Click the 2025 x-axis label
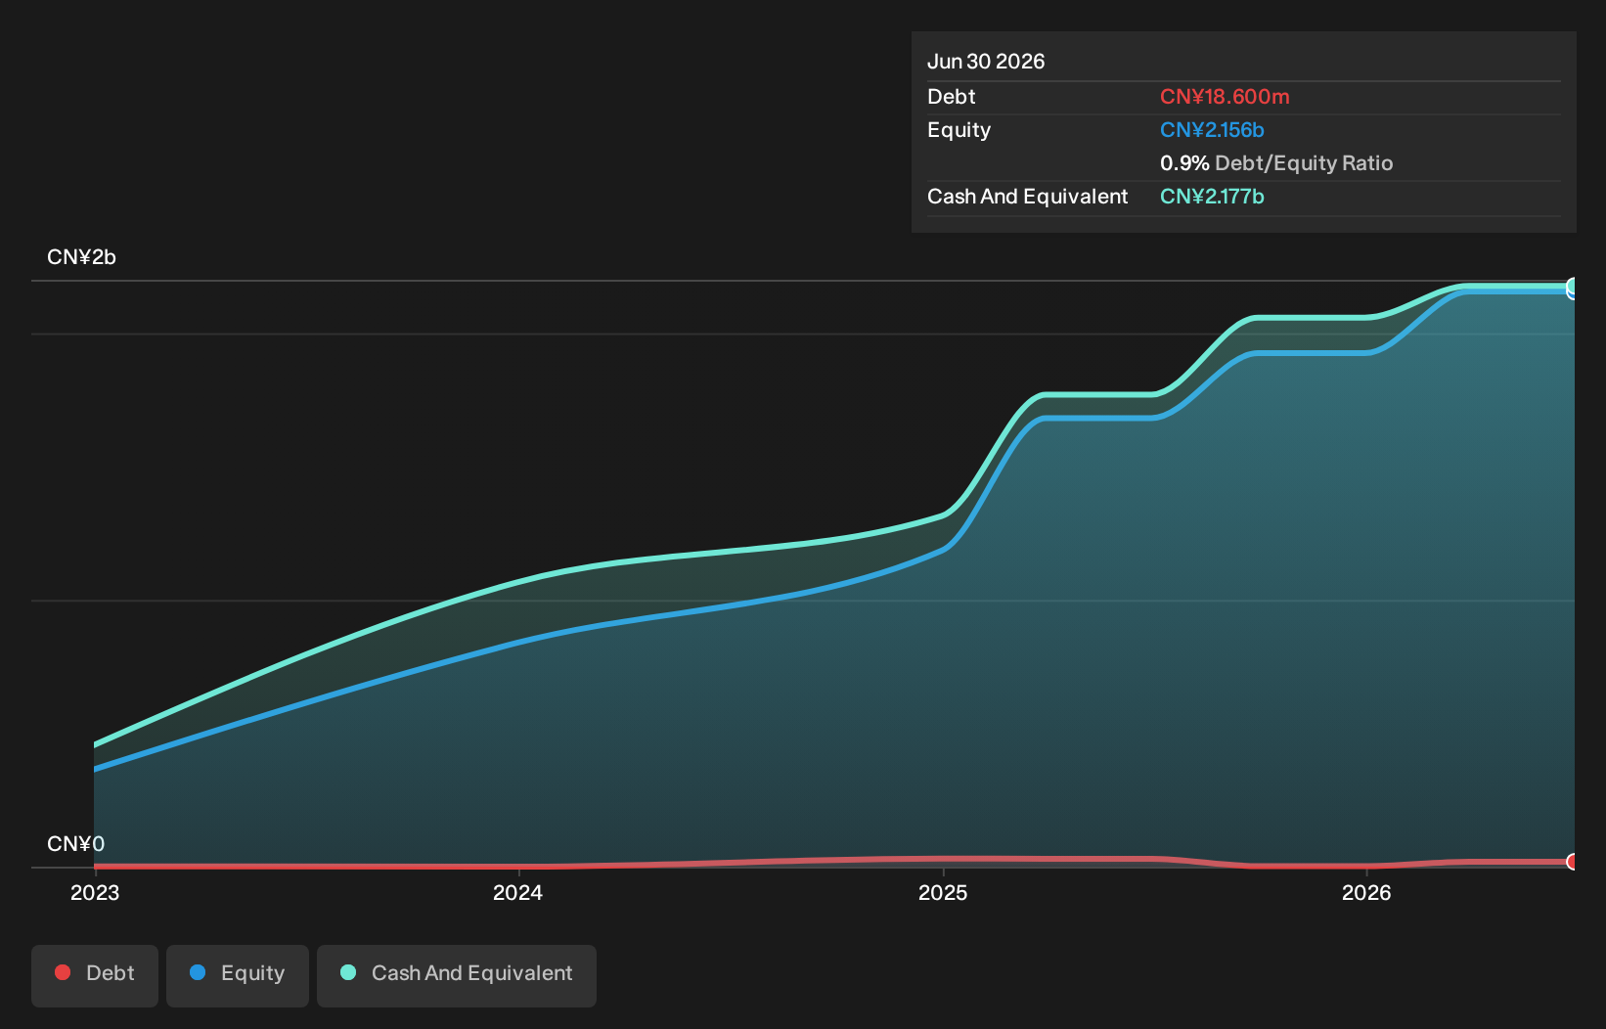Image resolution: width=1606 pixels, height=1029 pixels. 943,892
